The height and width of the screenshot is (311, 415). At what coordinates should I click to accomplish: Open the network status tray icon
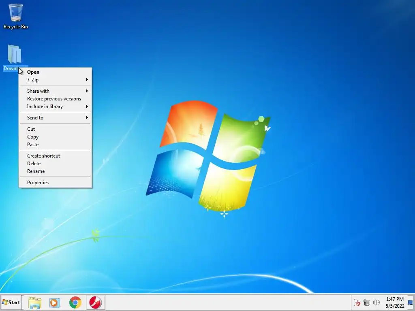pyautogui.click(x=366, y=302)
